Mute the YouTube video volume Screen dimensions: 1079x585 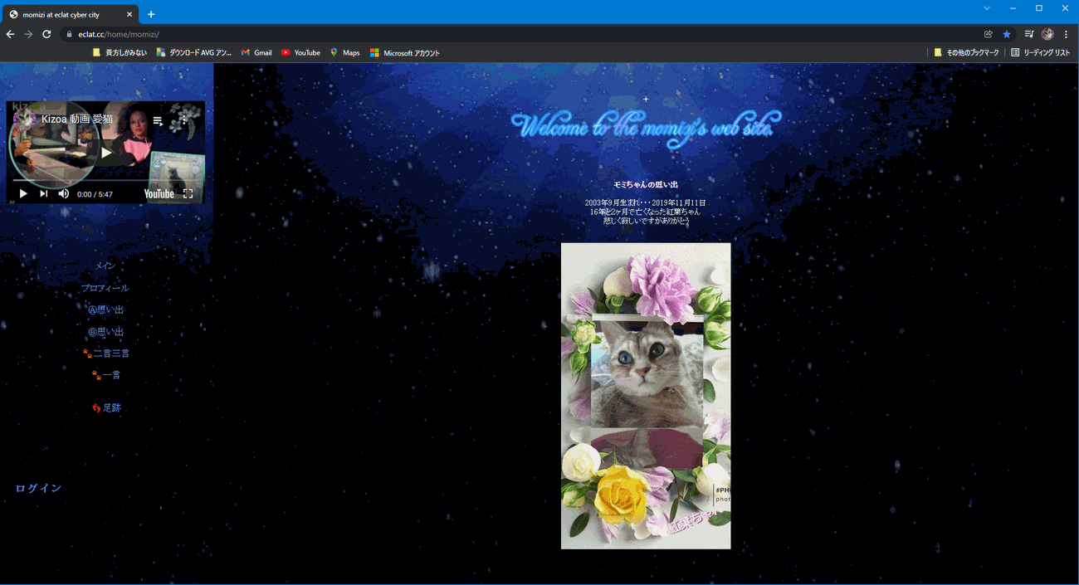click(64, 193)
